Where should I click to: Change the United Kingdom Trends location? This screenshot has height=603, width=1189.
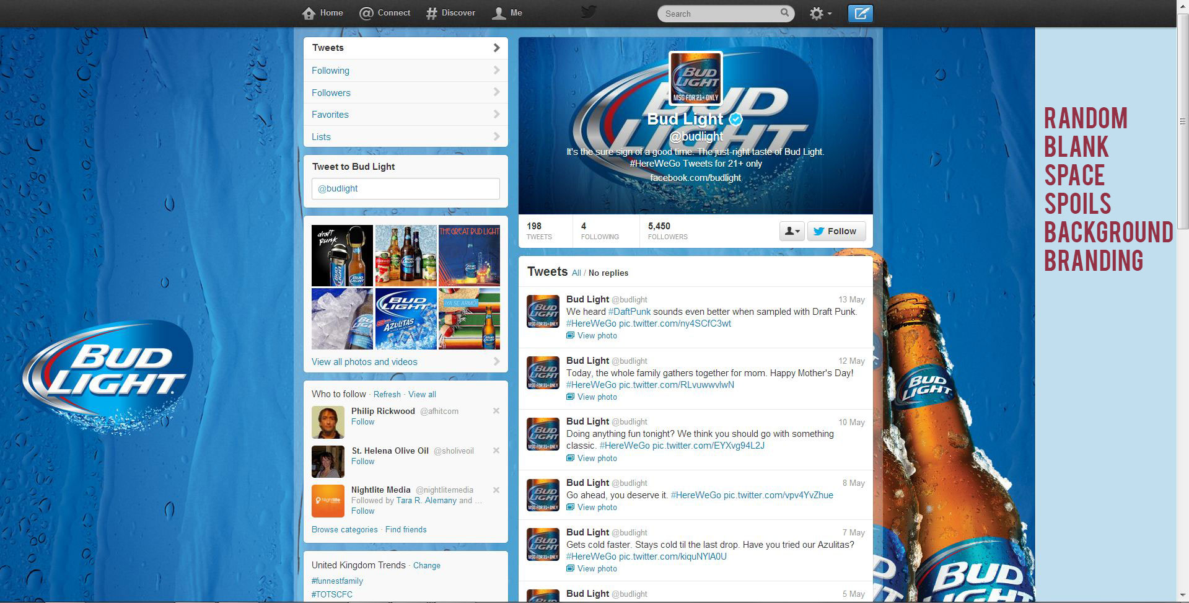click(427, 565)
